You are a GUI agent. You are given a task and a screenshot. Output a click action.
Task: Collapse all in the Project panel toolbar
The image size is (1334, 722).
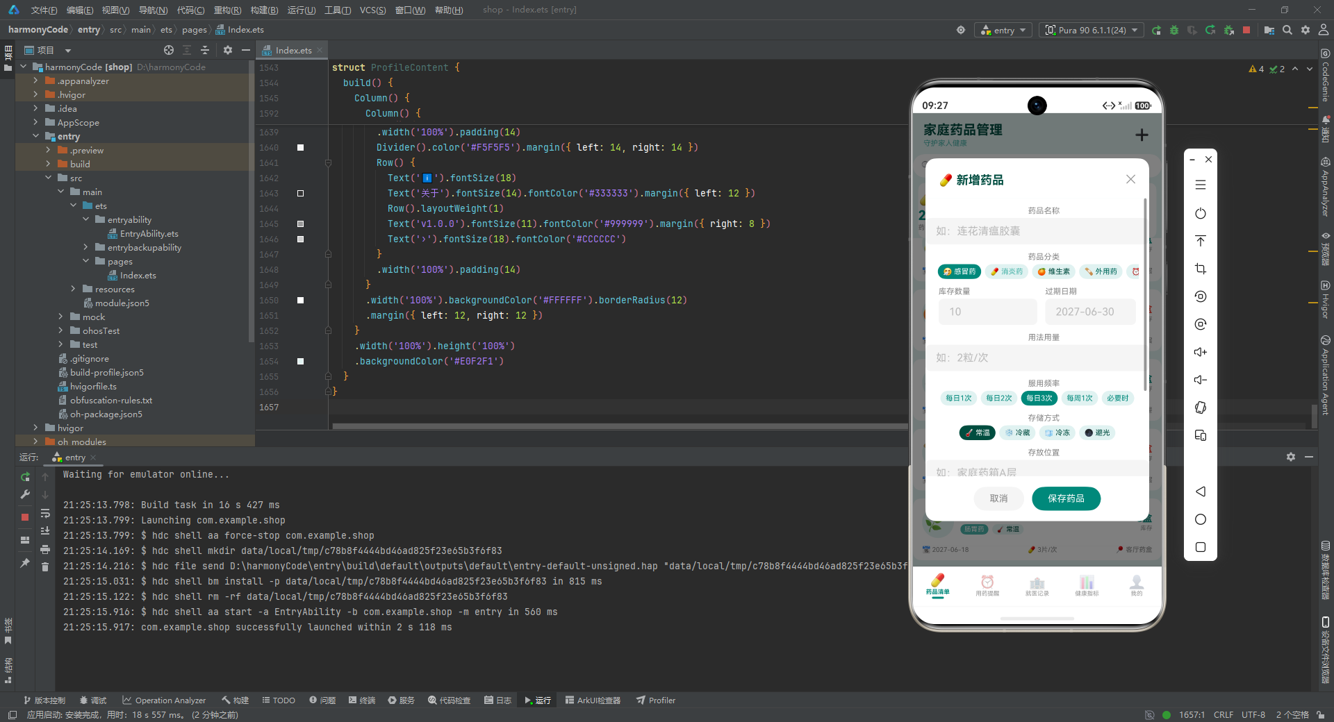pyautogui.click(x=205, y=50)
